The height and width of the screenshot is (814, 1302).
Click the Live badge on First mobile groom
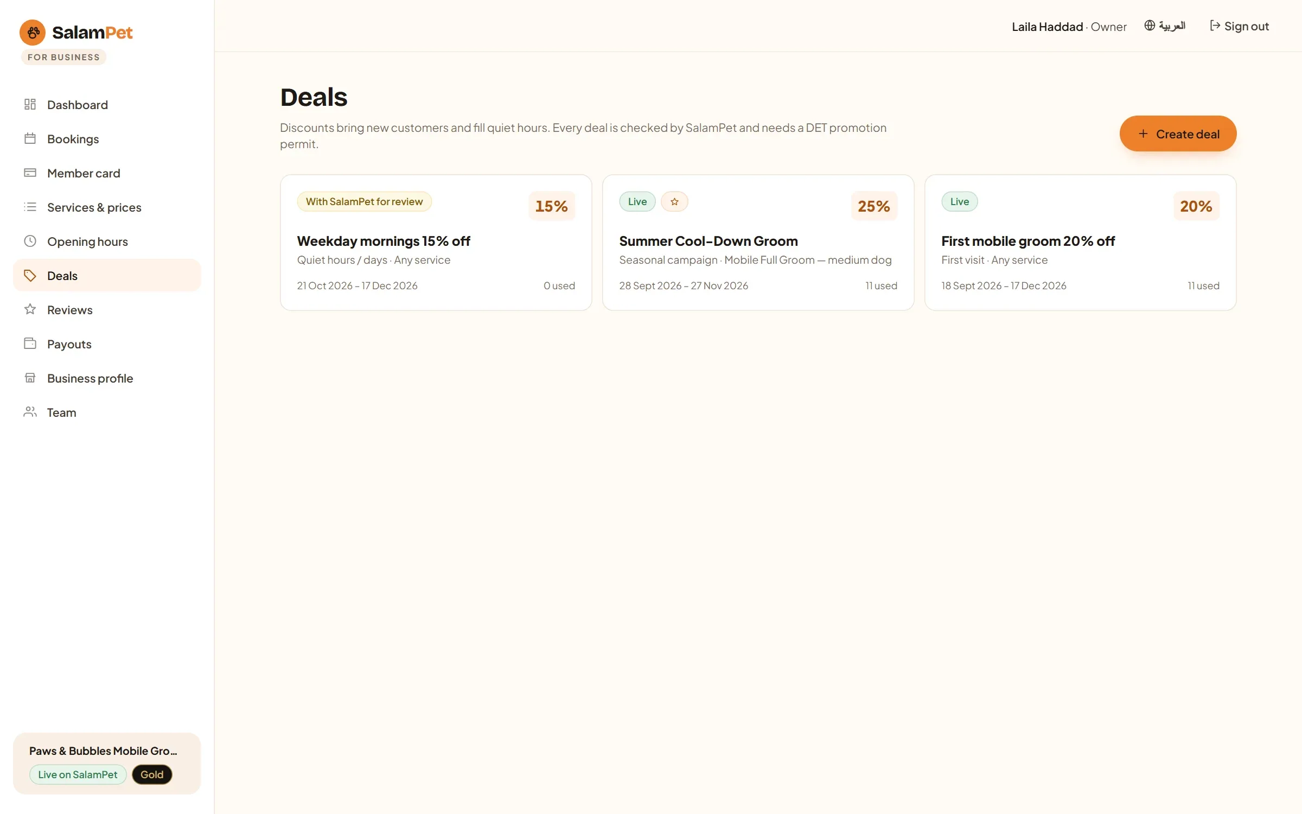pos(960,201)
